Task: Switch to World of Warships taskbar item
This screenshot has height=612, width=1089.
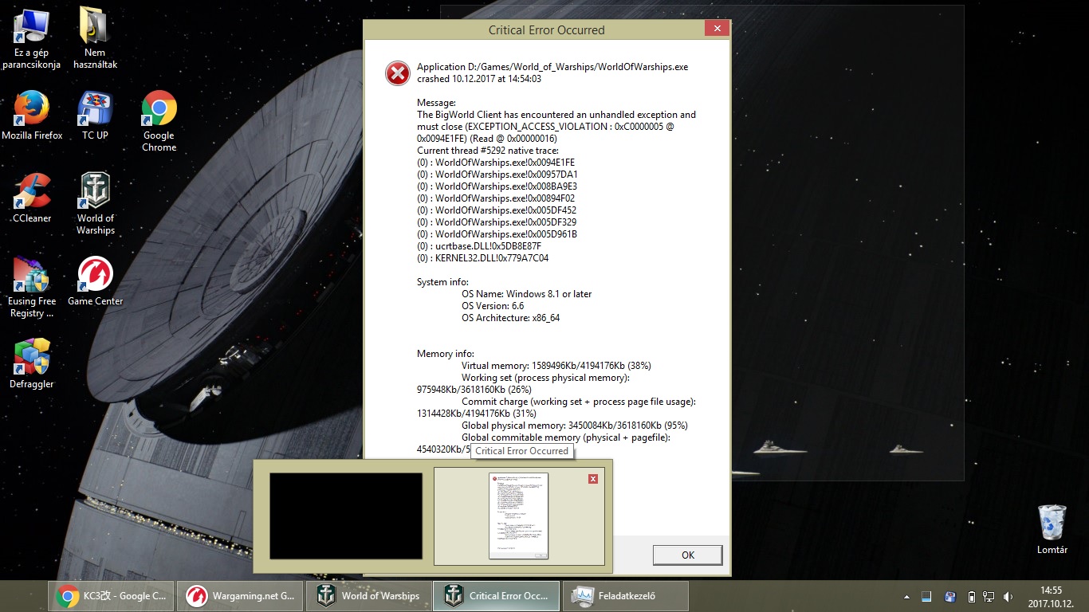Action: (368, 595)
